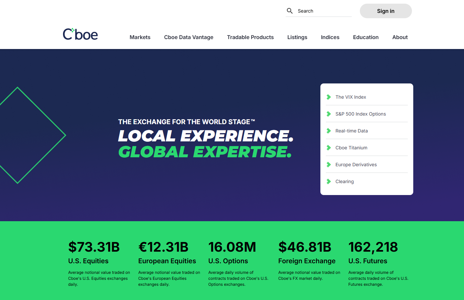Click the green arrow beside Clearing
The image size is (464, 300).
pos(329,181)
